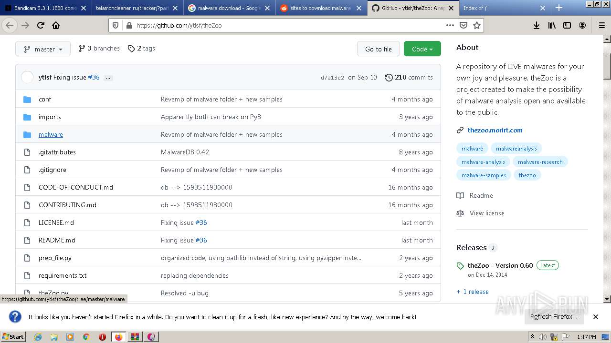This screenshot has height=343, width=611.
Task: Expand commit message ellipsis
Action: (x=108, y=78)
